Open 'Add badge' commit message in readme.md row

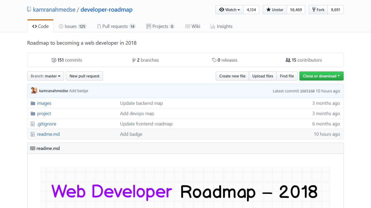point(131,134)
